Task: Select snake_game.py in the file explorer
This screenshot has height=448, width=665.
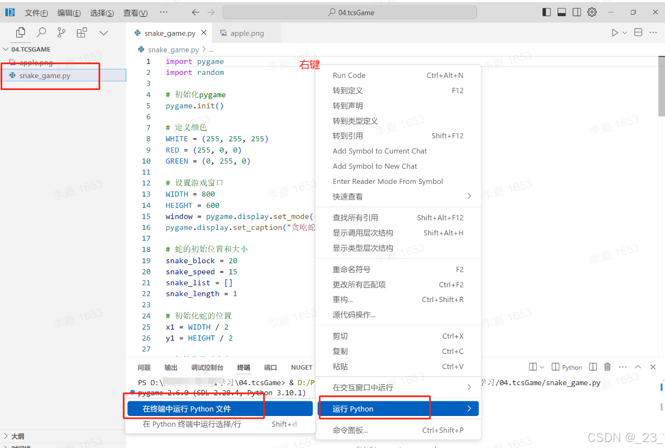Action: coord(44,75)
